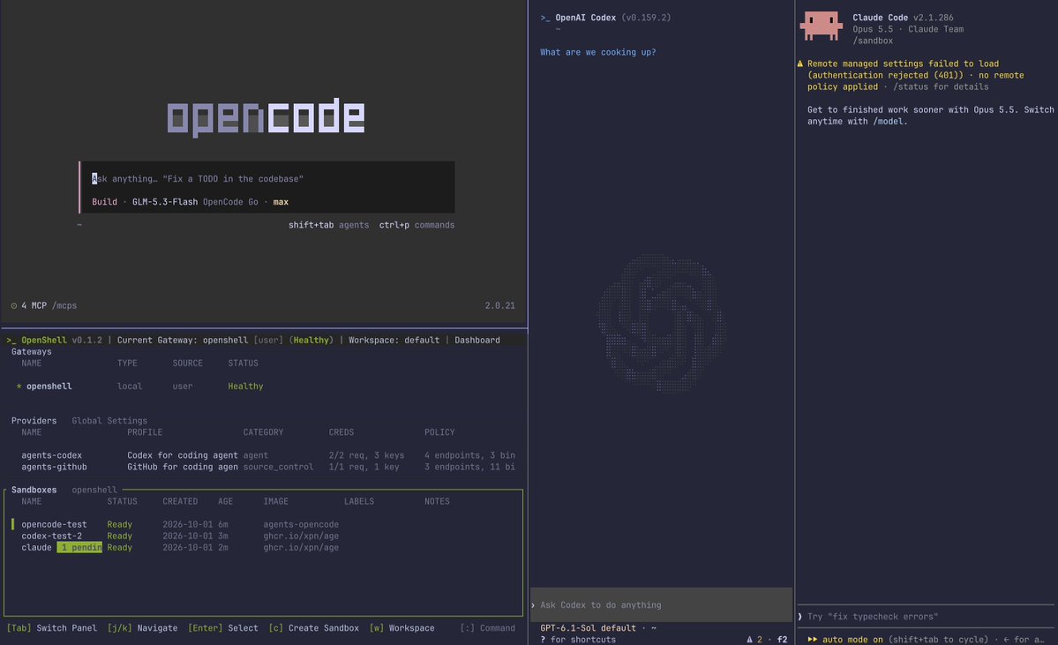Screen dimensions: 1058x645
Task: Click the GLM-5.3-Flash model name in opencode
Action: tap(165, 202)
